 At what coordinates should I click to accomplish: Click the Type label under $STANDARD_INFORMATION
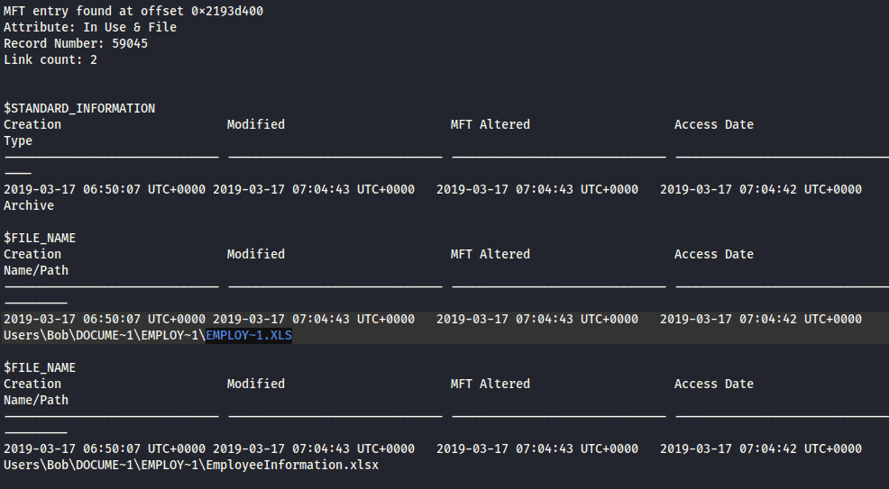click(x=18, y=140)
